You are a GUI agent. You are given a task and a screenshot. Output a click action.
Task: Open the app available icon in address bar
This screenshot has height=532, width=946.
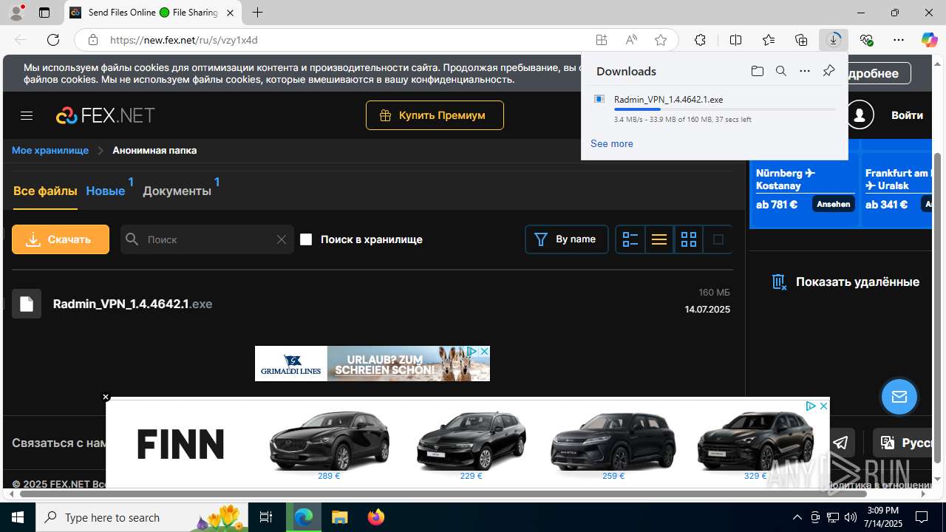602,40
